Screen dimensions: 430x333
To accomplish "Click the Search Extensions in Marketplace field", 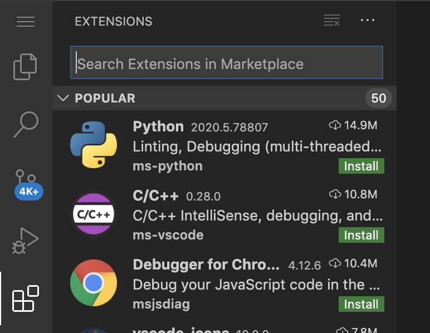I will [x=227, y=63].
